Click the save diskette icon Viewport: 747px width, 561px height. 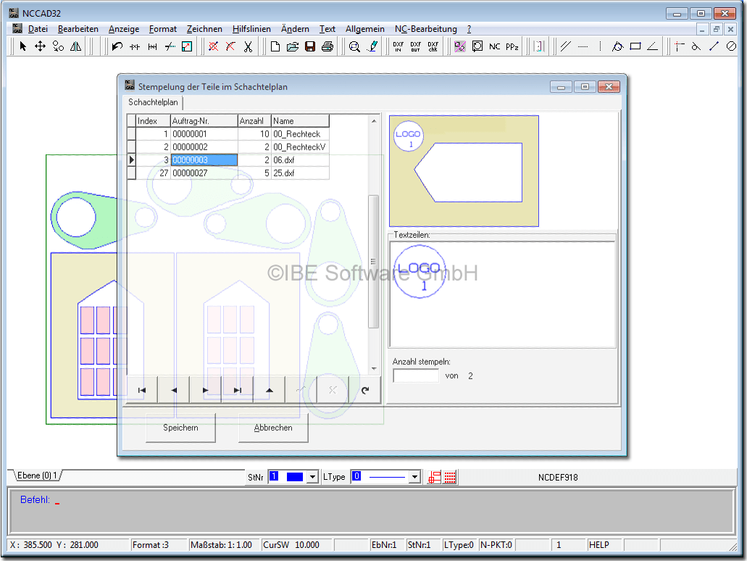coord(310,46)
